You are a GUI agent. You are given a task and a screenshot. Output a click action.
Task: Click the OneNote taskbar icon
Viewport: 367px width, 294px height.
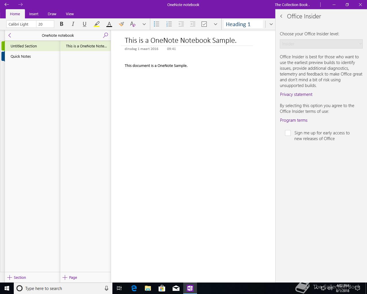pyautogui.click(x=190, y=288)
